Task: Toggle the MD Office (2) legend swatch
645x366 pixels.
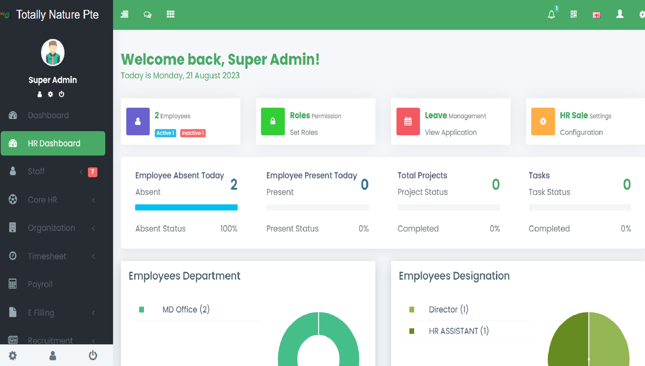Action: (x=142, y=309)
